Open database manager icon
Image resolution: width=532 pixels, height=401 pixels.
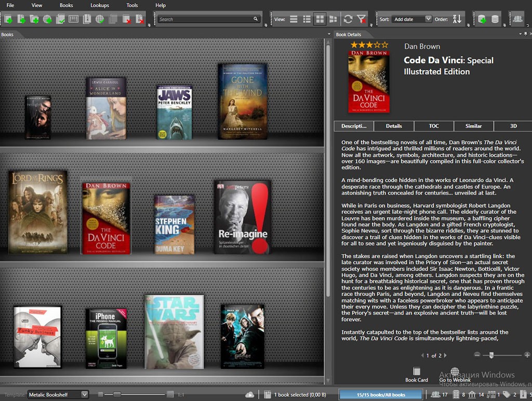(495, 19)
